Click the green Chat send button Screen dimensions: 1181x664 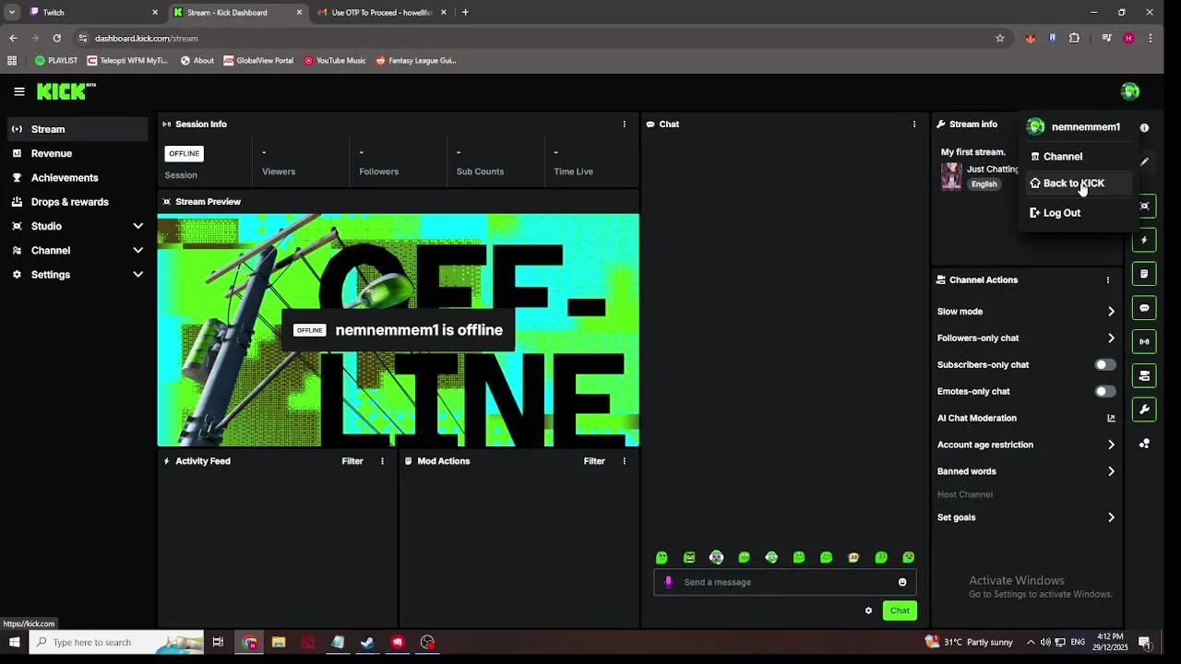point(900,611)
